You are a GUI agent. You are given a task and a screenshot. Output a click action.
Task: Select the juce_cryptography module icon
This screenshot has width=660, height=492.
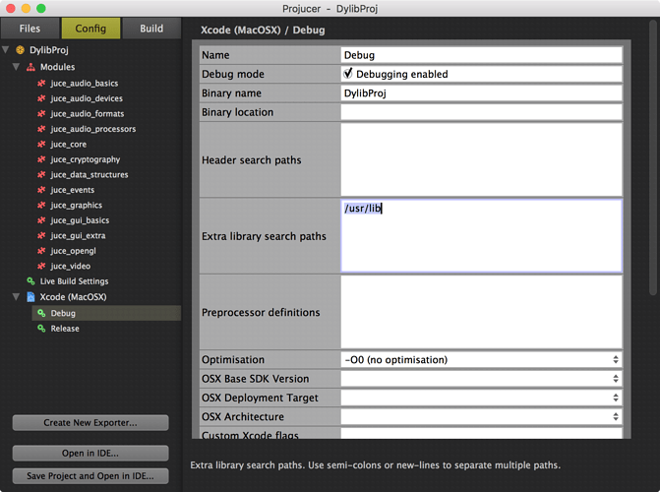pos(41,159)
